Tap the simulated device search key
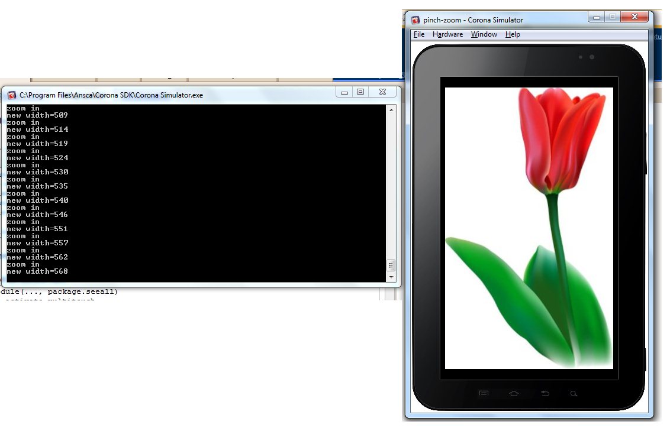Image resolution: width=670 pixels, height=431 pixels. tap(574, 393)
